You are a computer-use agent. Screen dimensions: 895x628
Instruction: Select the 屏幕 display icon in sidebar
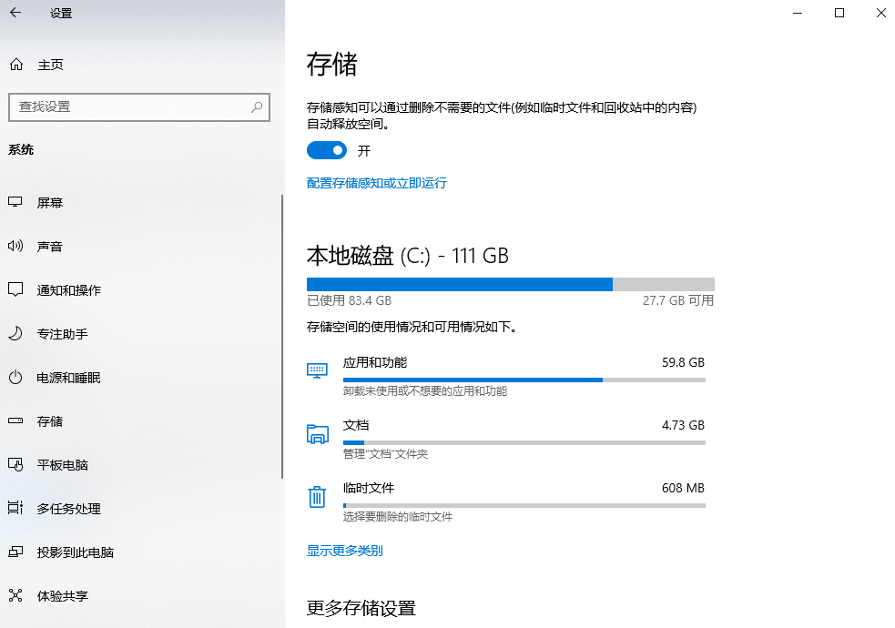pyautogui.click(x=15, y=202)
